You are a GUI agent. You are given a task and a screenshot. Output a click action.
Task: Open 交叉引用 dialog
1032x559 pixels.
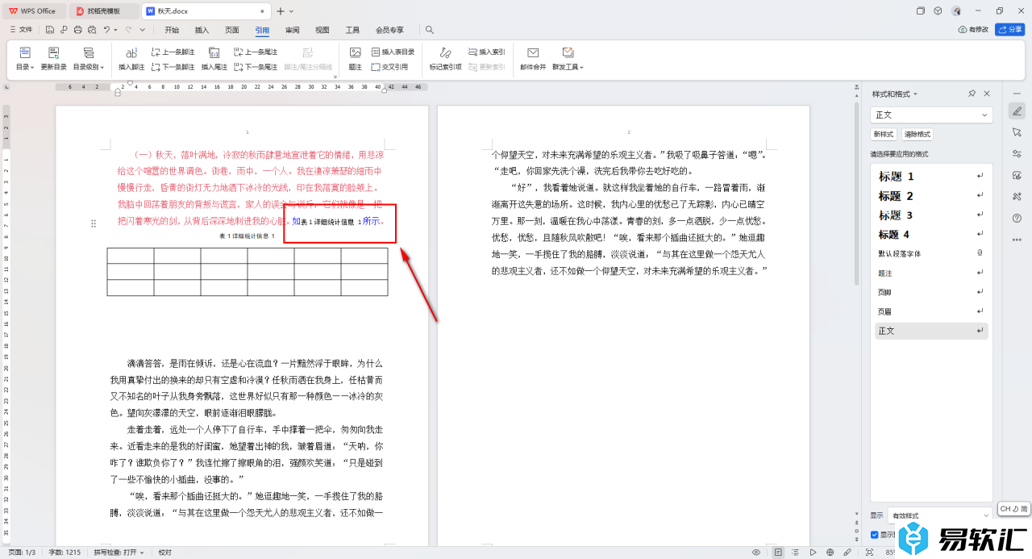coord(389,67)
